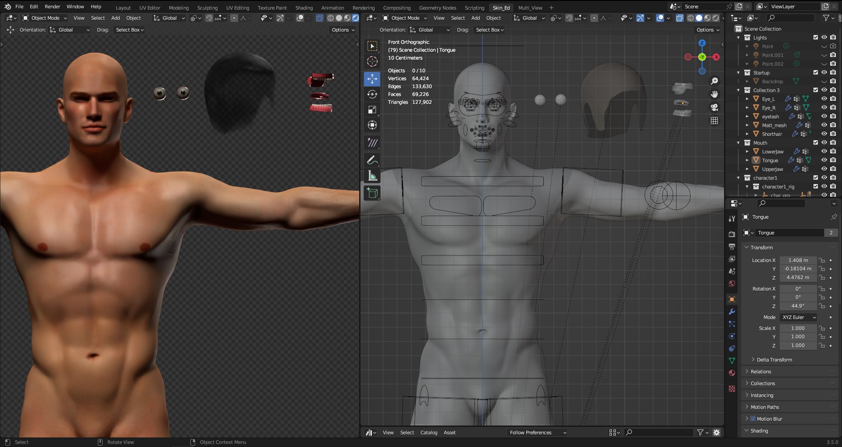This screenshot has height=447, width=842.
Task: Adjust the Location X value field
Action: [798, 260]
